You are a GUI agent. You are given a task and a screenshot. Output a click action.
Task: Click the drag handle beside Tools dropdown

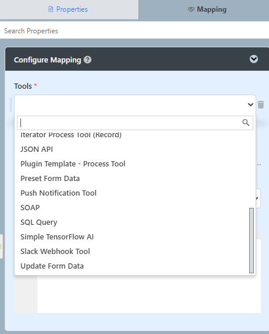pos(11,105)
